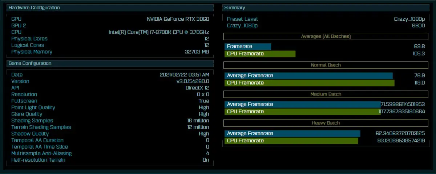Click the Physical Memory value 32703 MB
Image resolution: width=436 pixels, height=174 pixels.
(197, 52)
